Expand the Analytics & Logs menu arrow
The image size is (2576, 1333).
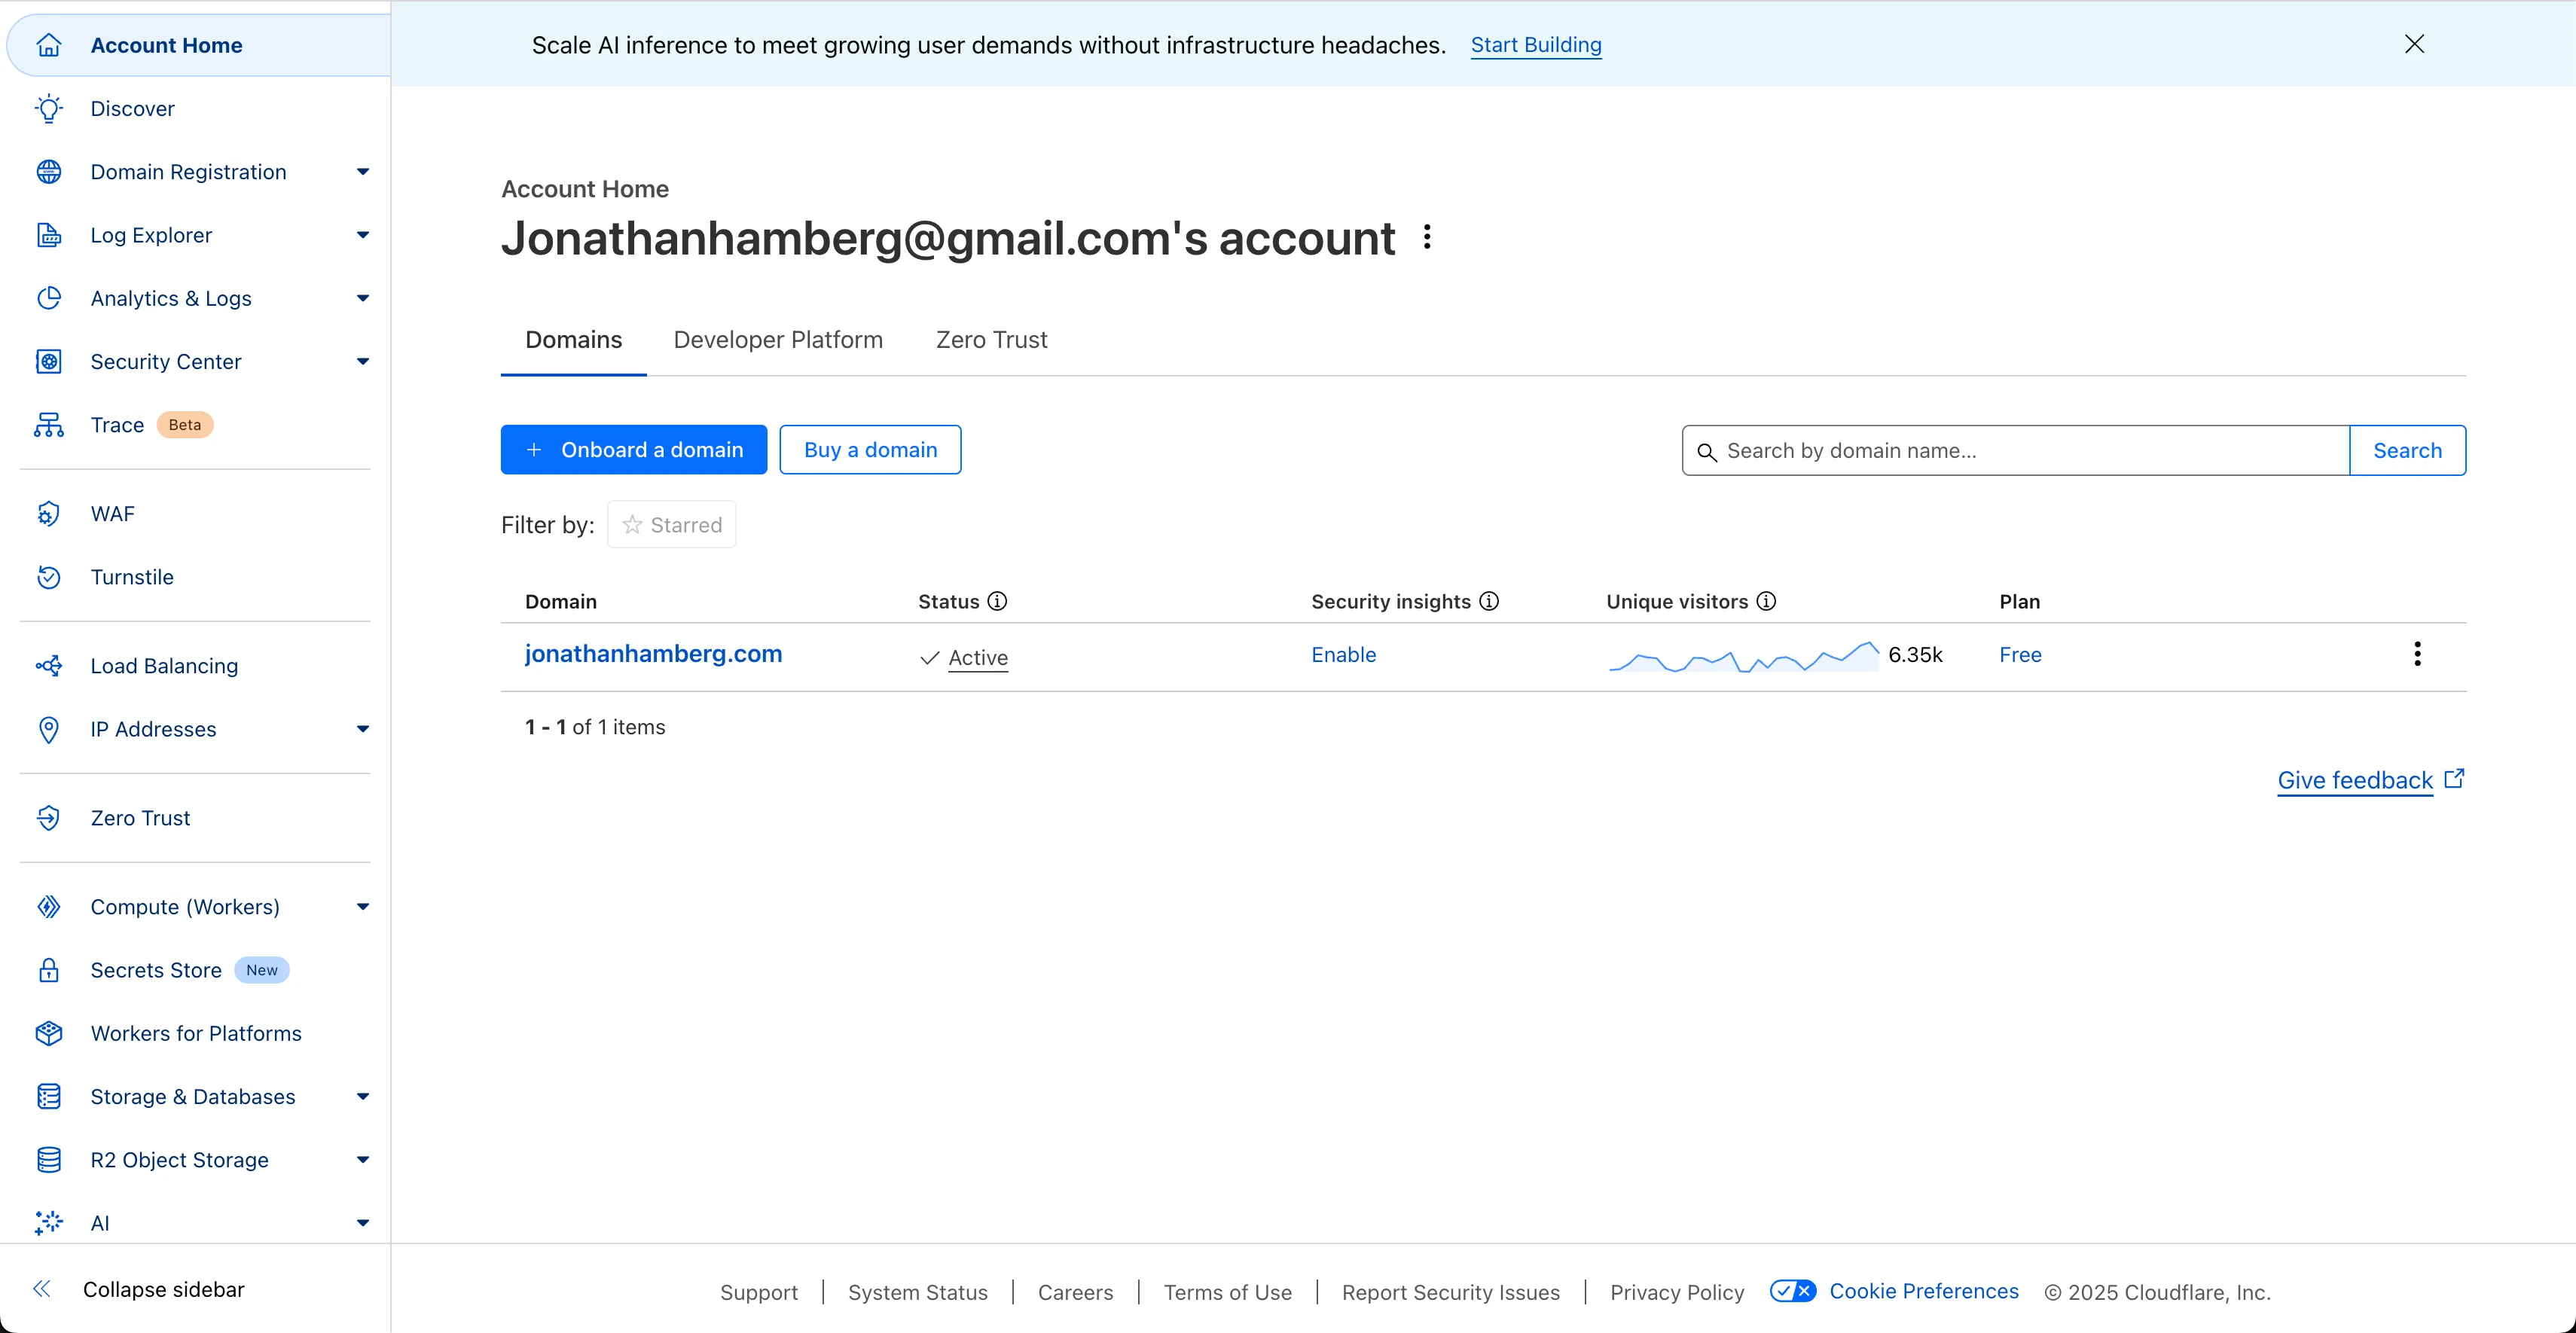click(x=363, y=298)
